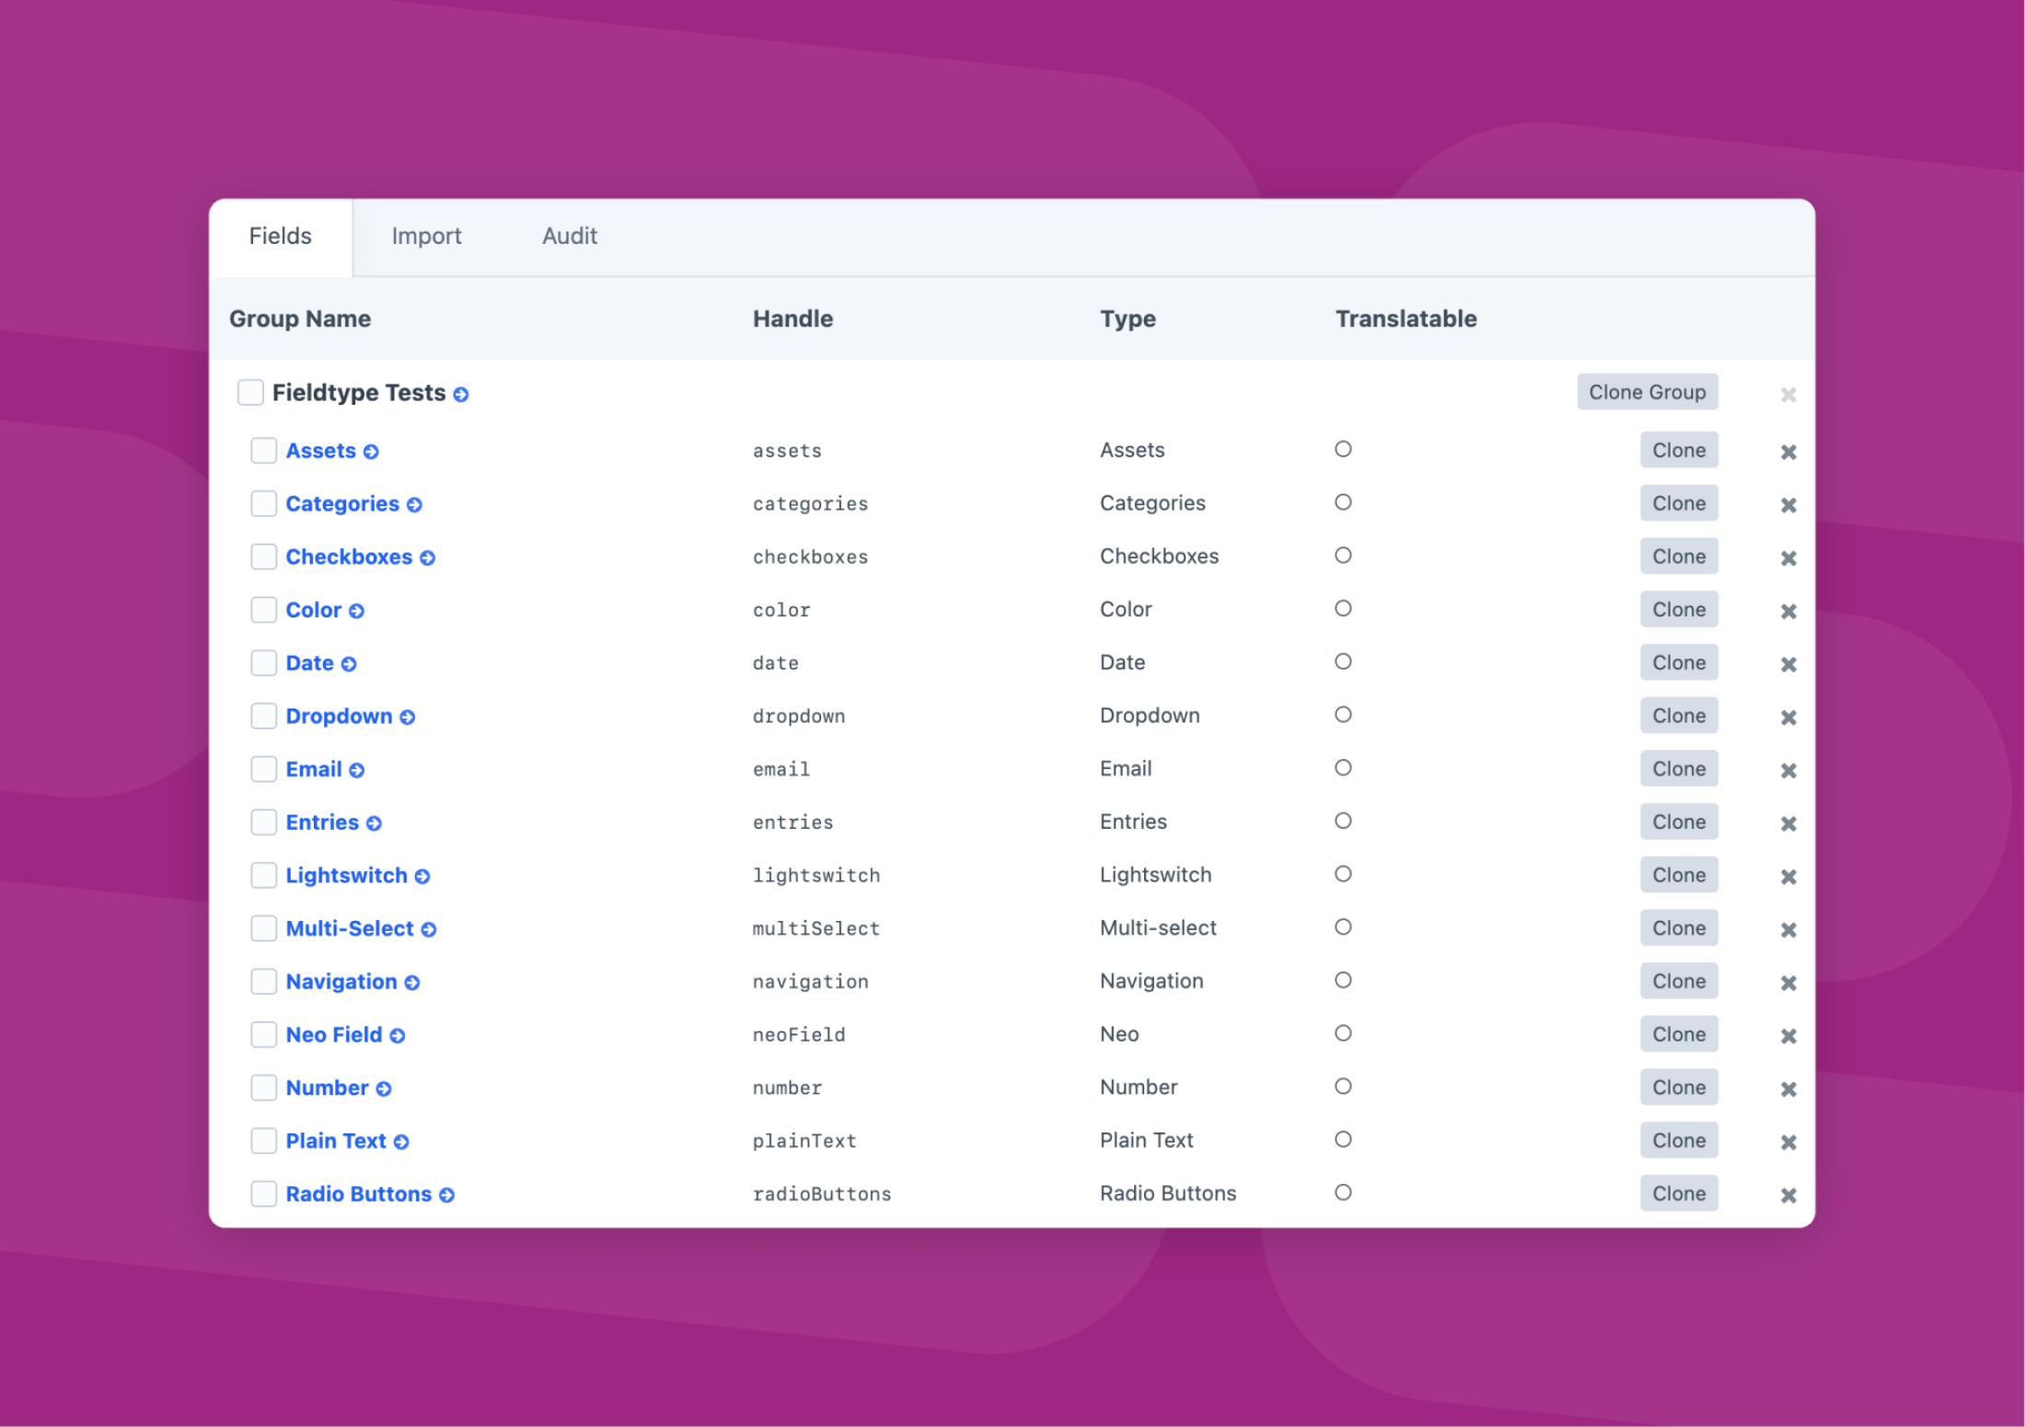Open the Audit tab

click(569, 236)
